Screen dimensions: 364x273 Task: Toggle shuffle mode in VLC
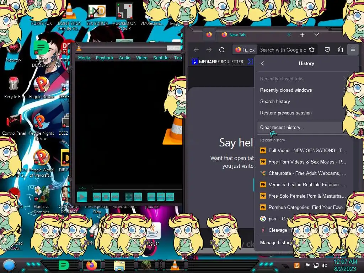click(x=170, y=197)
